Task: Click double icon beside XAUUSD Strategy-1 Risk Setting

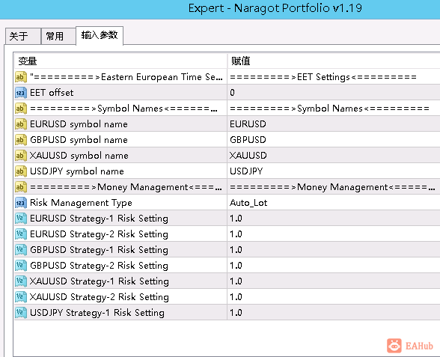Action: click(21, 281)
